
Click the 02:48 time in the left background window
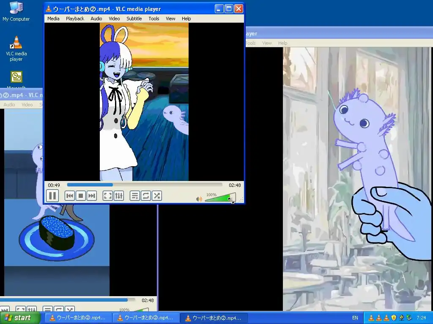(x=148, y=300)
